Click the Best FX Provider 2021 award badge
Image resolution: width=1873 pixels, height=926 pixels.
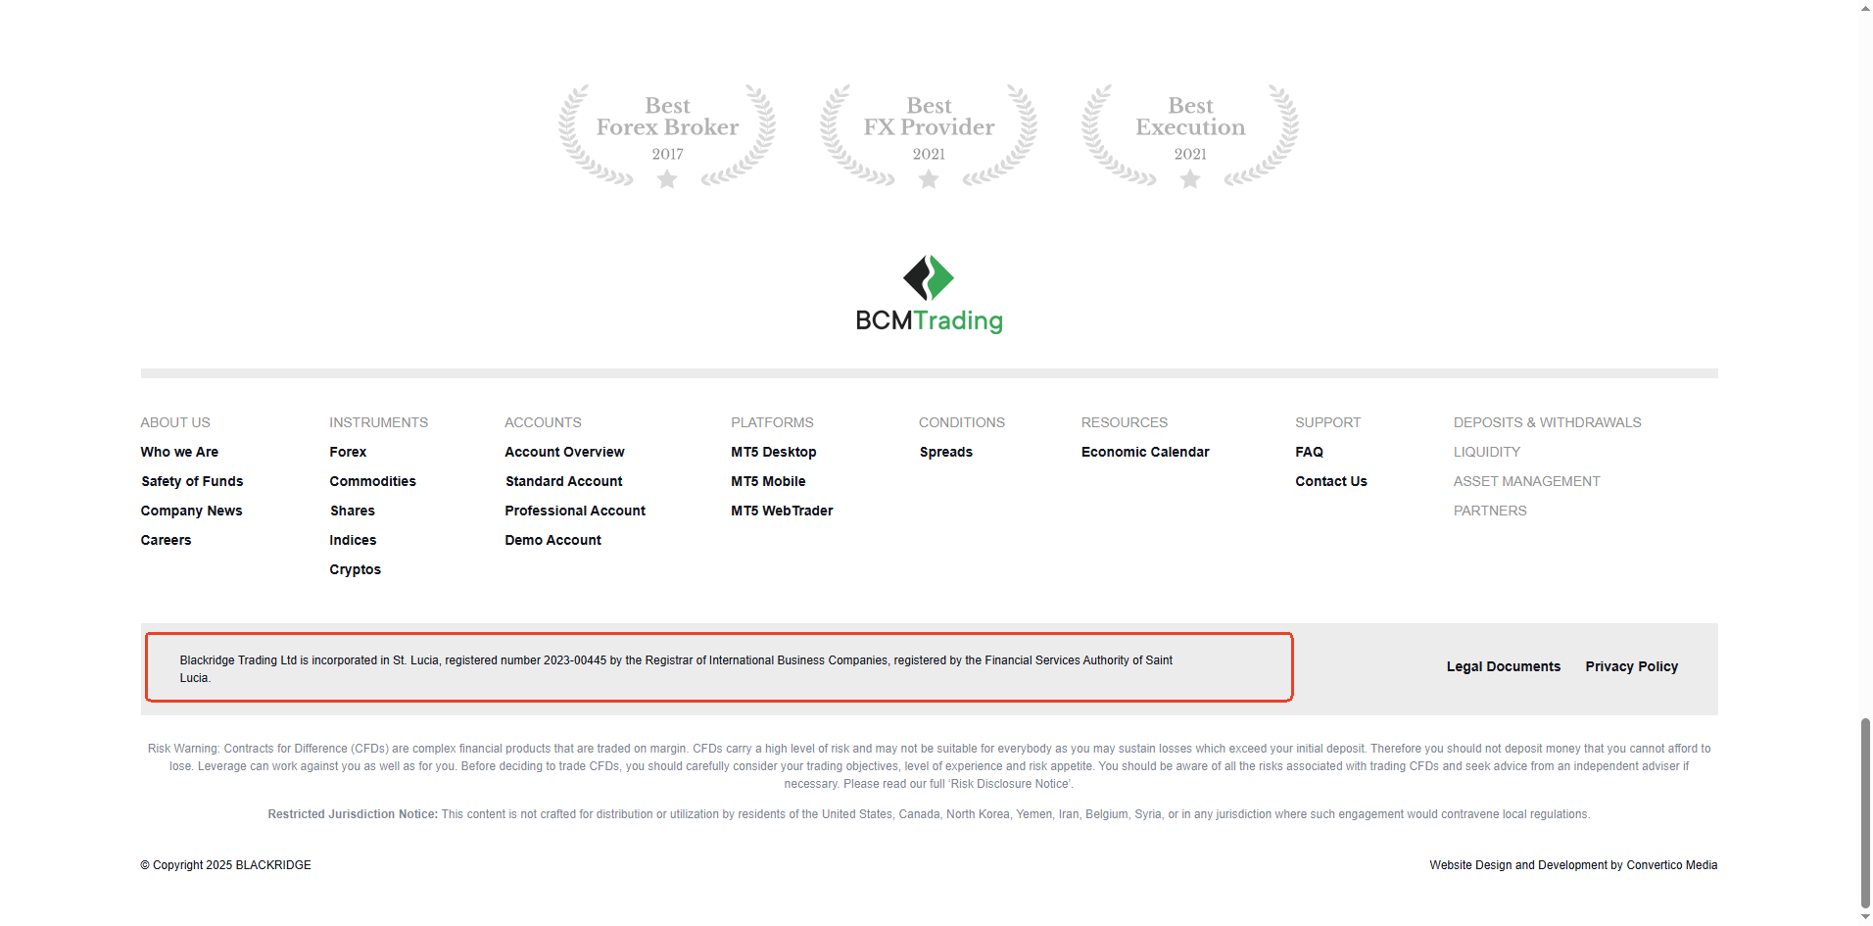coord(929,135)
